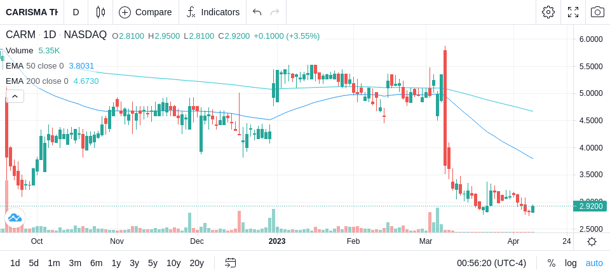Open chart settings gear

pyautogui.click(x=548, y=12)
